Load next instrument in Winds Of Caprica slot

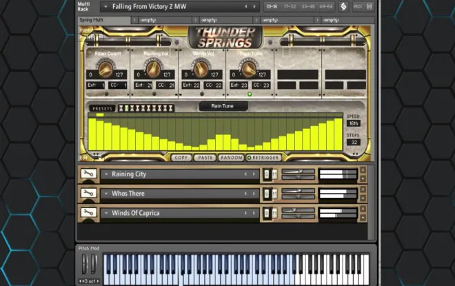click(254, 213)
